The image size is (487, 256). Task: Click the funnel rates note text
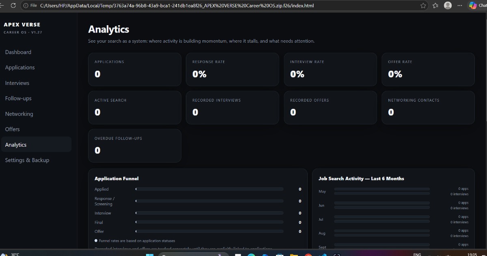[x=137, y=241]
